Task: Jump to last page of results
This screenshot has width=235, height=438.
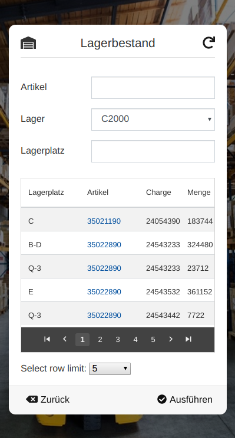Action: tap(188, 339)
